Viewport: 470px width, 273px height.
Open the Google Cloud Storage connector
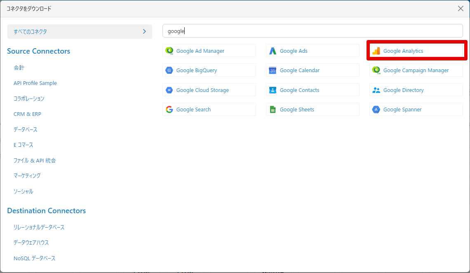point(209,90)
